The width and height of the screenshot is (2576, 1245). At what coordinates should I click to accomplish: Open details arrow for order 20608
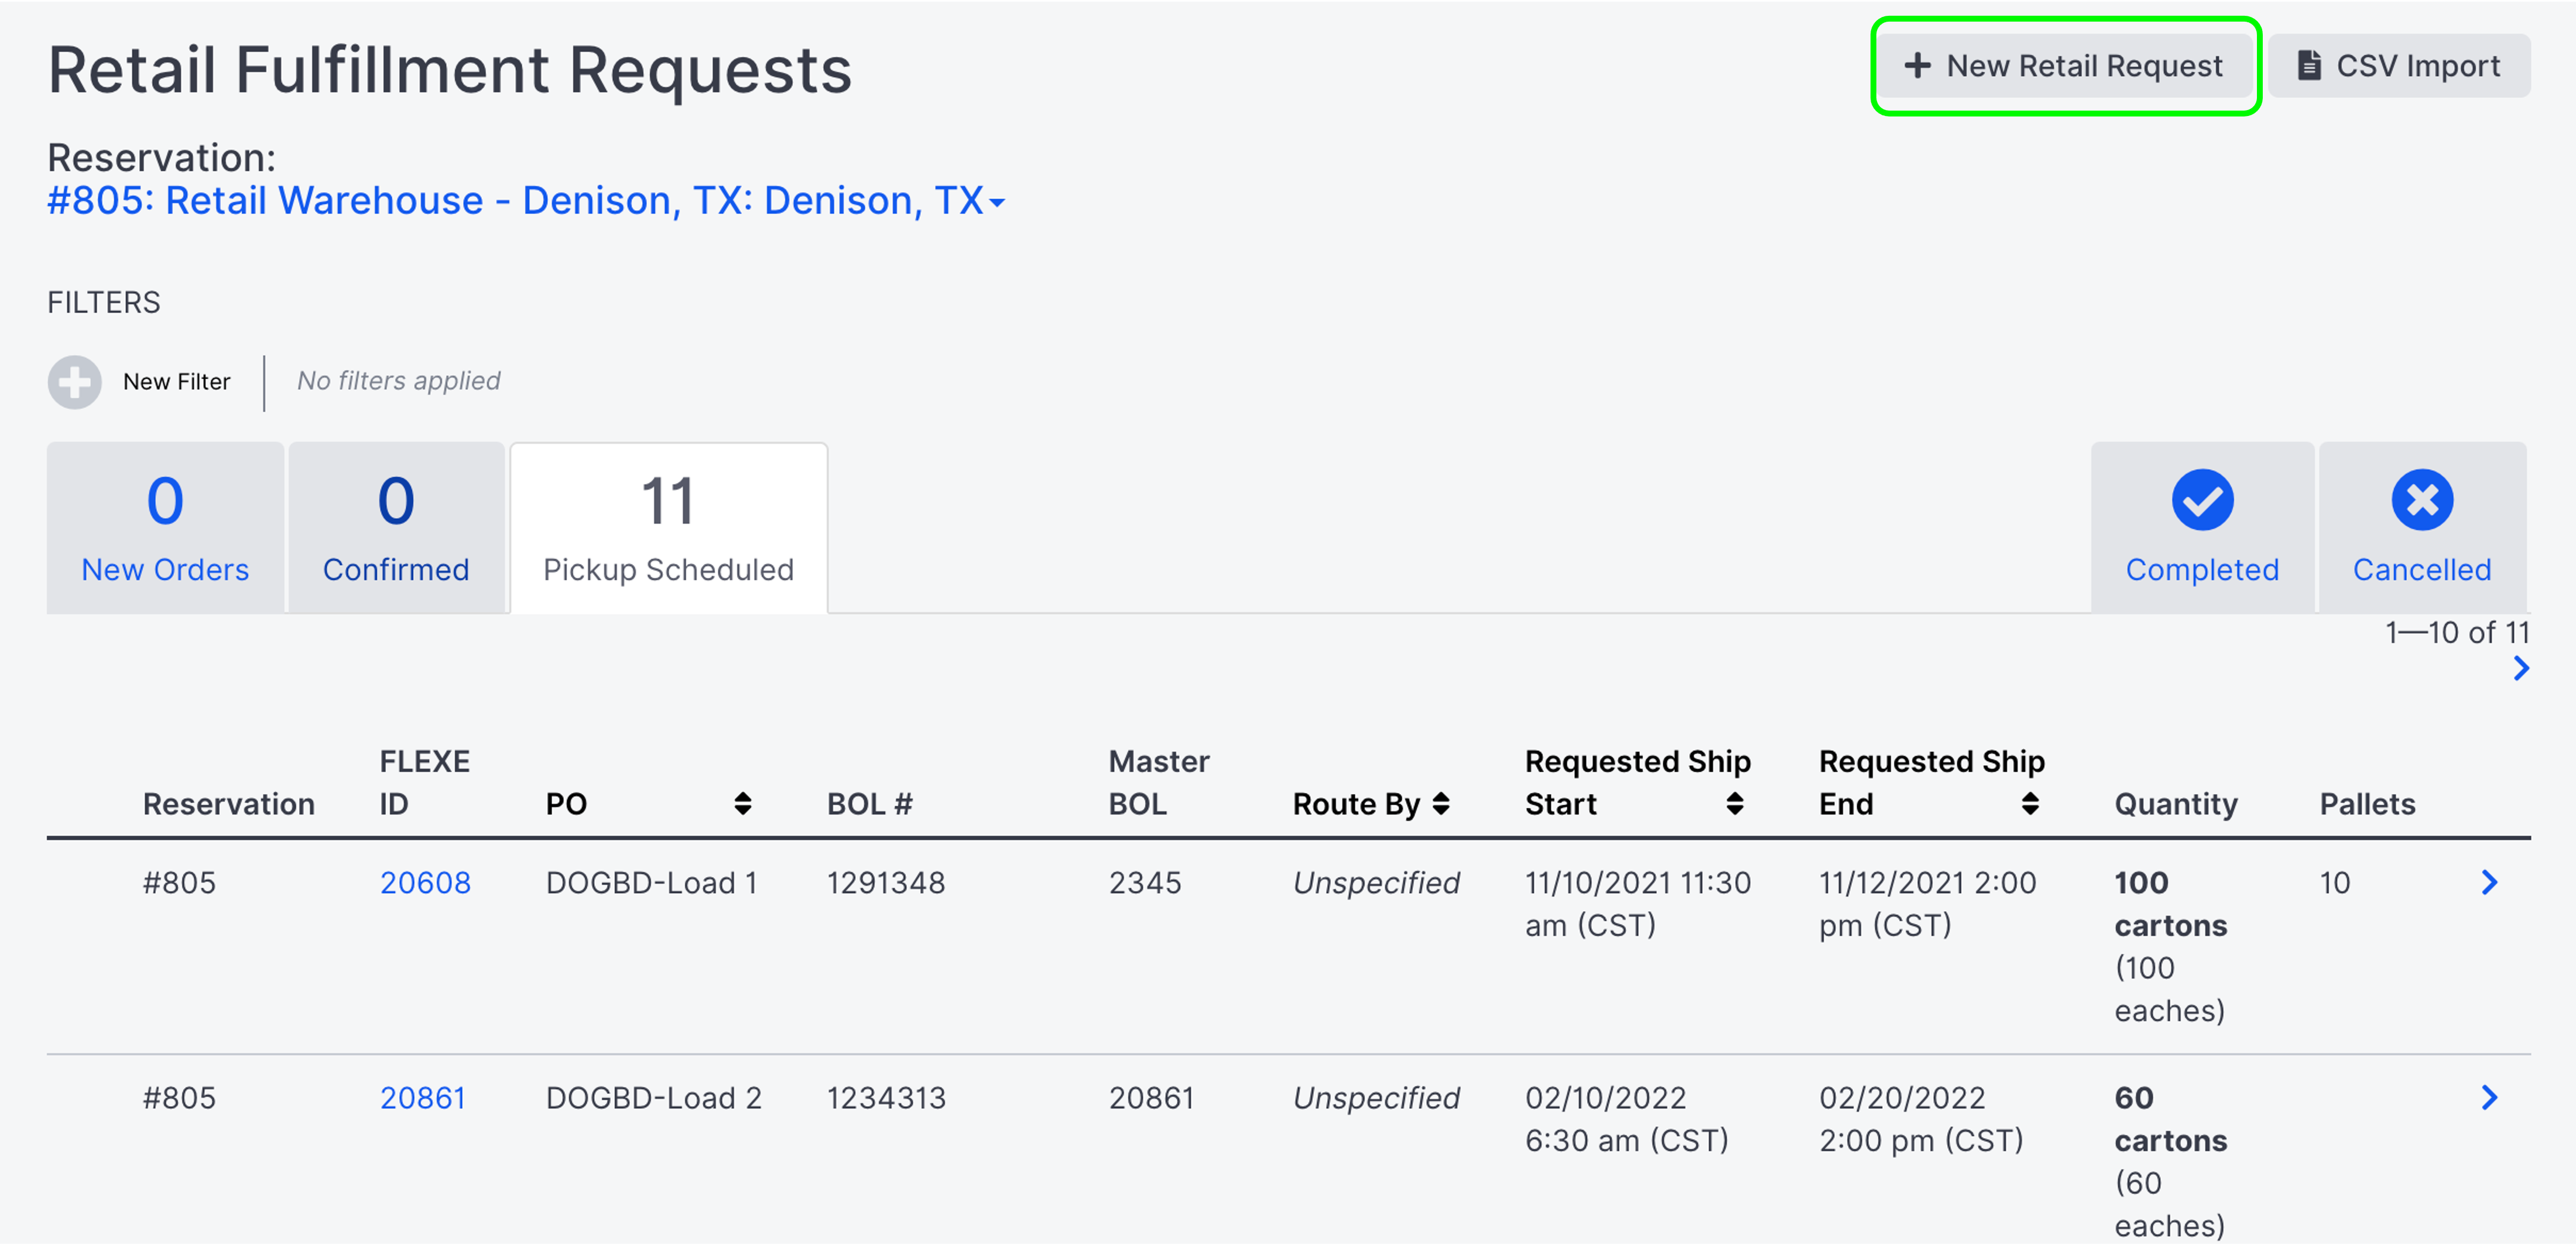tap(2489, 882)
